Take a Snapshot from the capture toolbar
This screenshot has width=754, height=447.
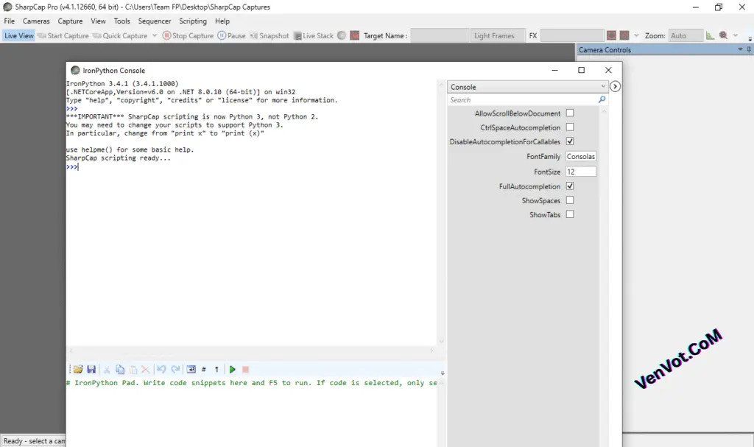click(269, 35)
